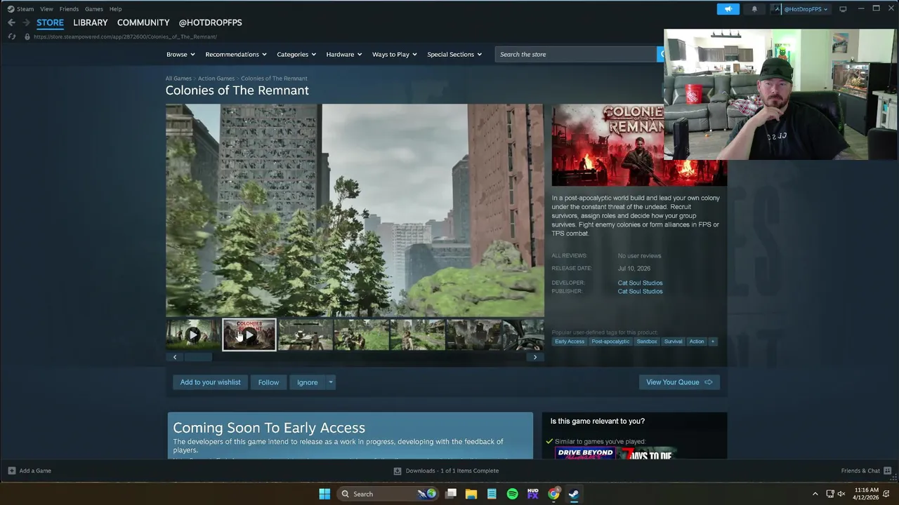Click the back navigation arrow

tap(11, 22)
